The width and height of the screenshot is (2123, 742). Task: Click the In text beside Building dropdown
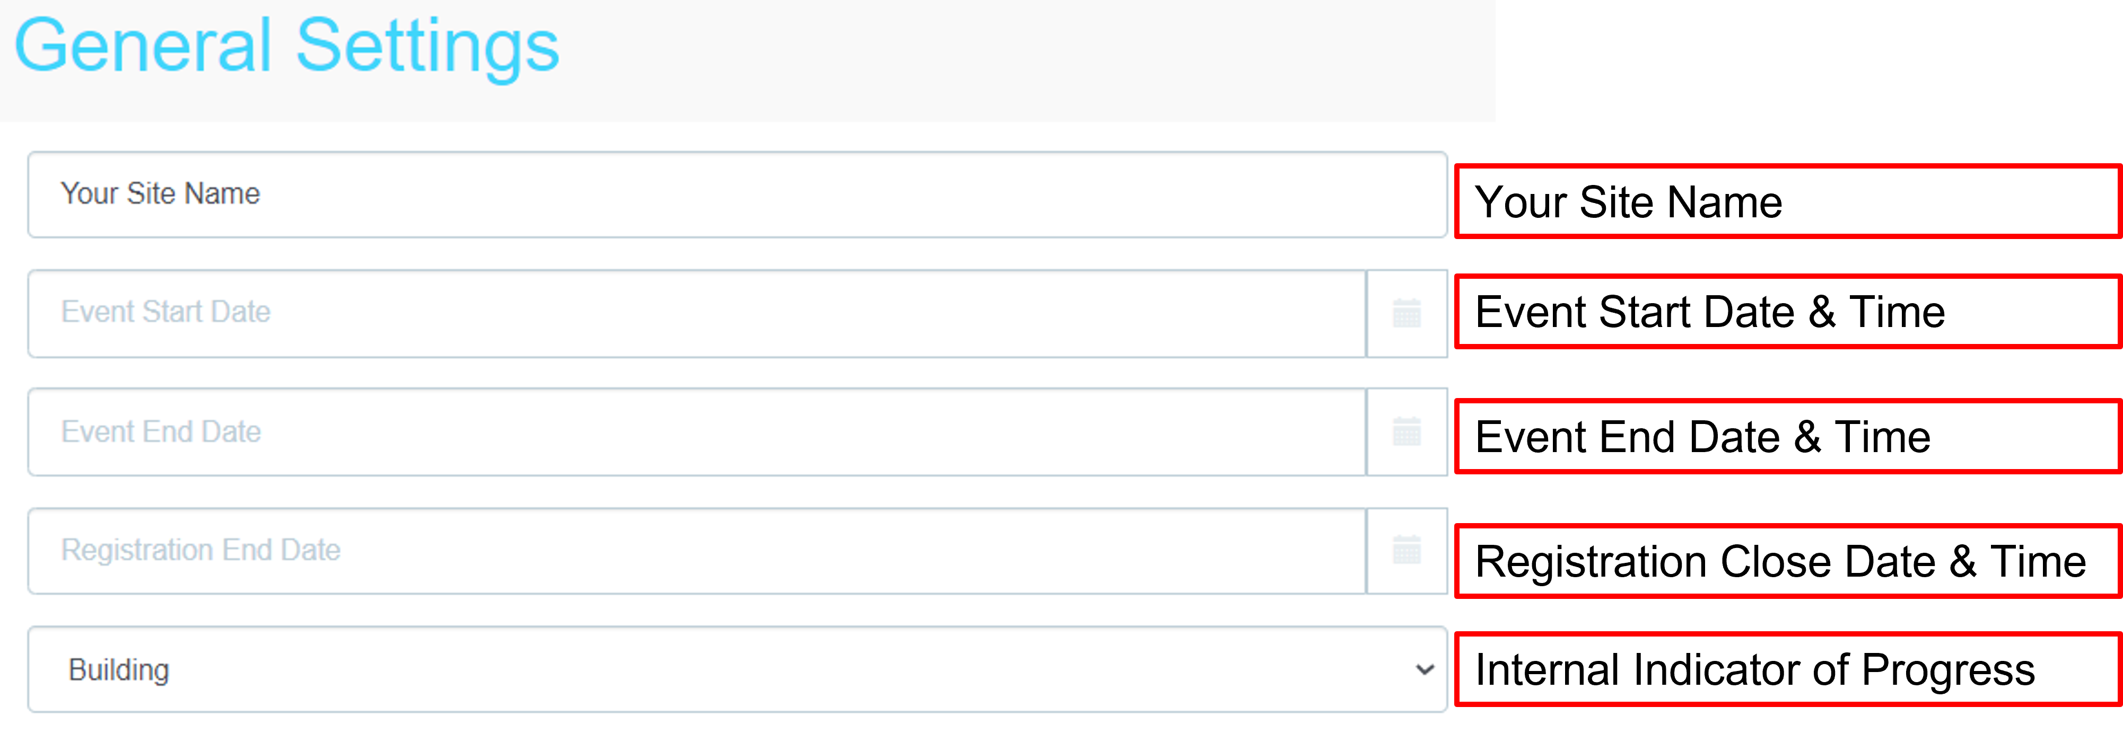coord(1485,669)
